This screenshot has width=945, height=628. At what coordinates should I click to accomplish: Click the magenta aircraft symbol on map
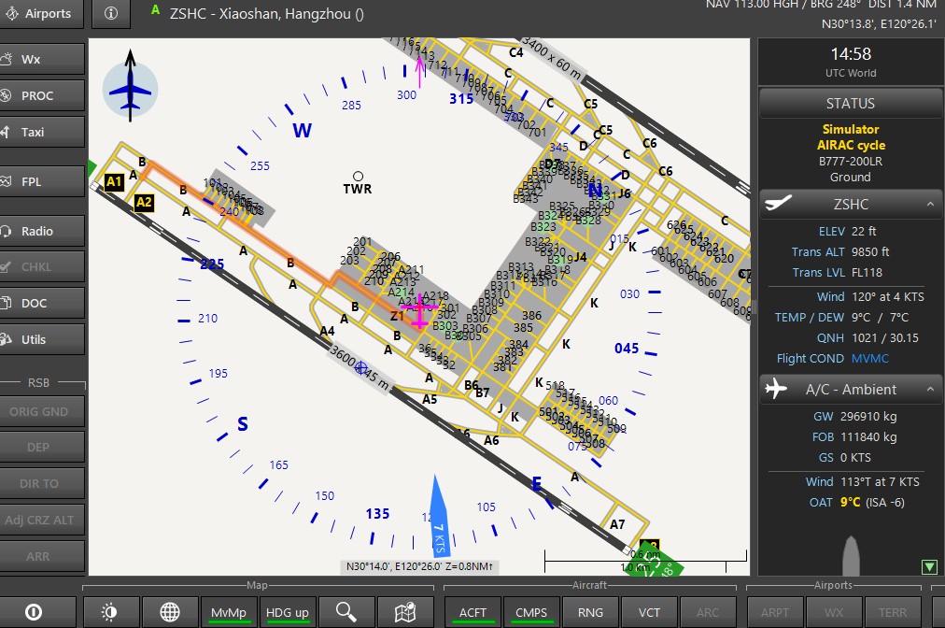pos(419,311)
